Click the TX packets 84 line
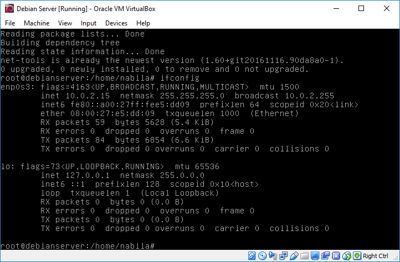Viewport: 400px width, 262px height. [x=127, y=140]
